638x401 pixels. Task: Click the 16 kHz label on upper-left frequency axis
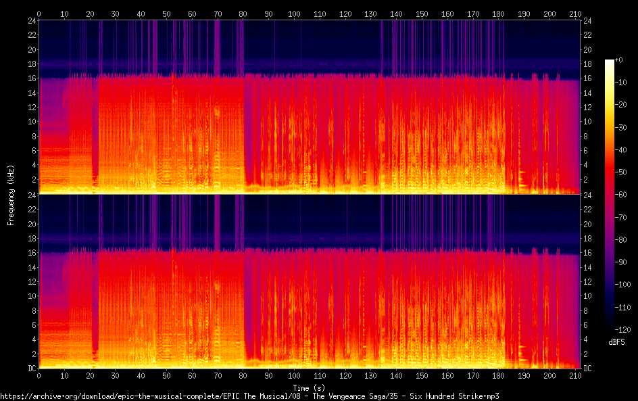click(x=30, y=78)
